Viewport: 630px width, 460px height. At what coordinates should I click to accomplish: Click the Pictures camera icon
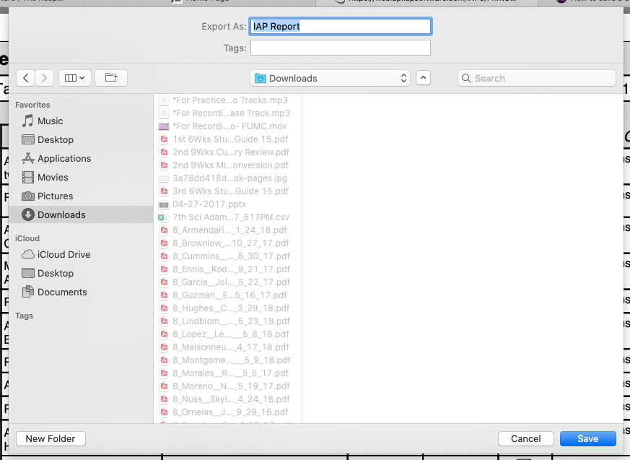pyautogui.click(x=27, y=196)
